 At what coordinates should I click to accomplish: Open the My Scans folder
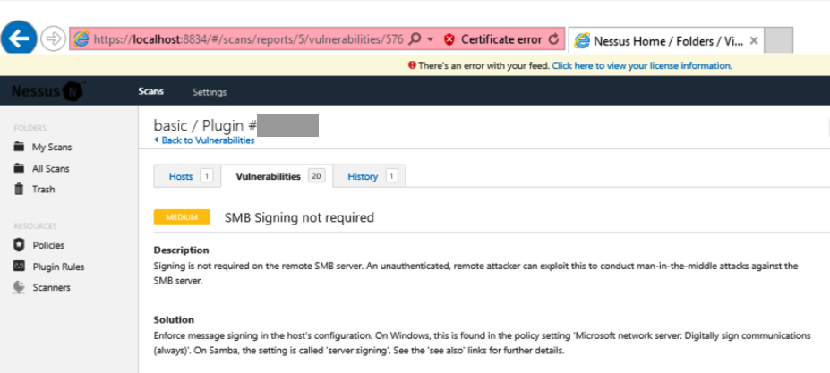tap(51, 147)
